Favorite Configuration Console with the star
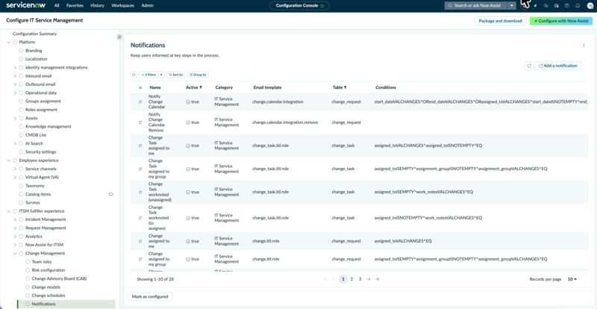 point(322,6)
